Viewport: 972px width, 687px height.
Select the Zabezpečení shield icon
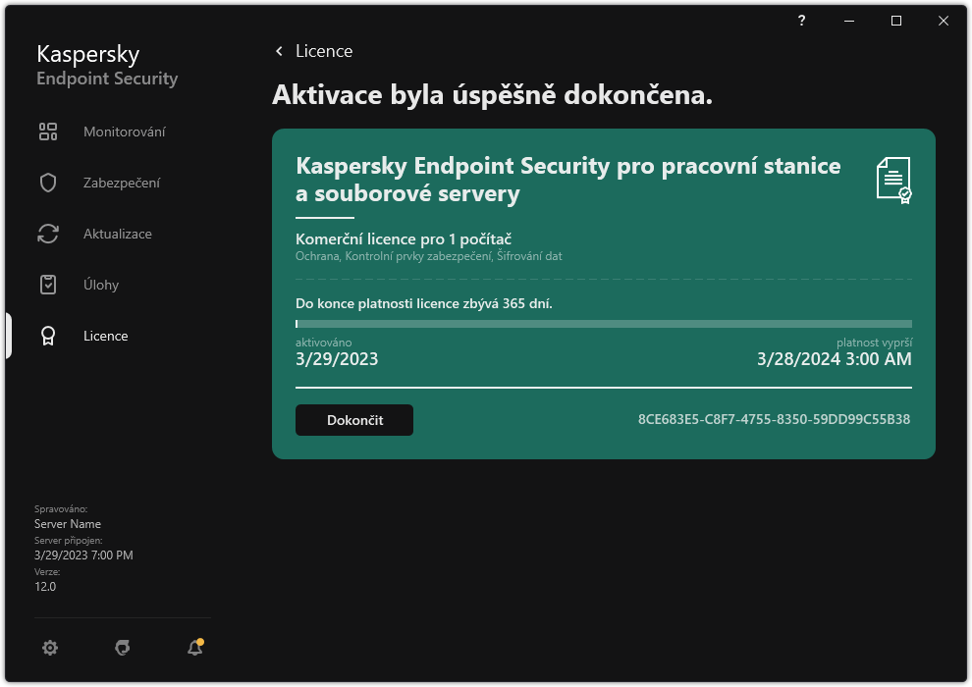tap(48, 183)
